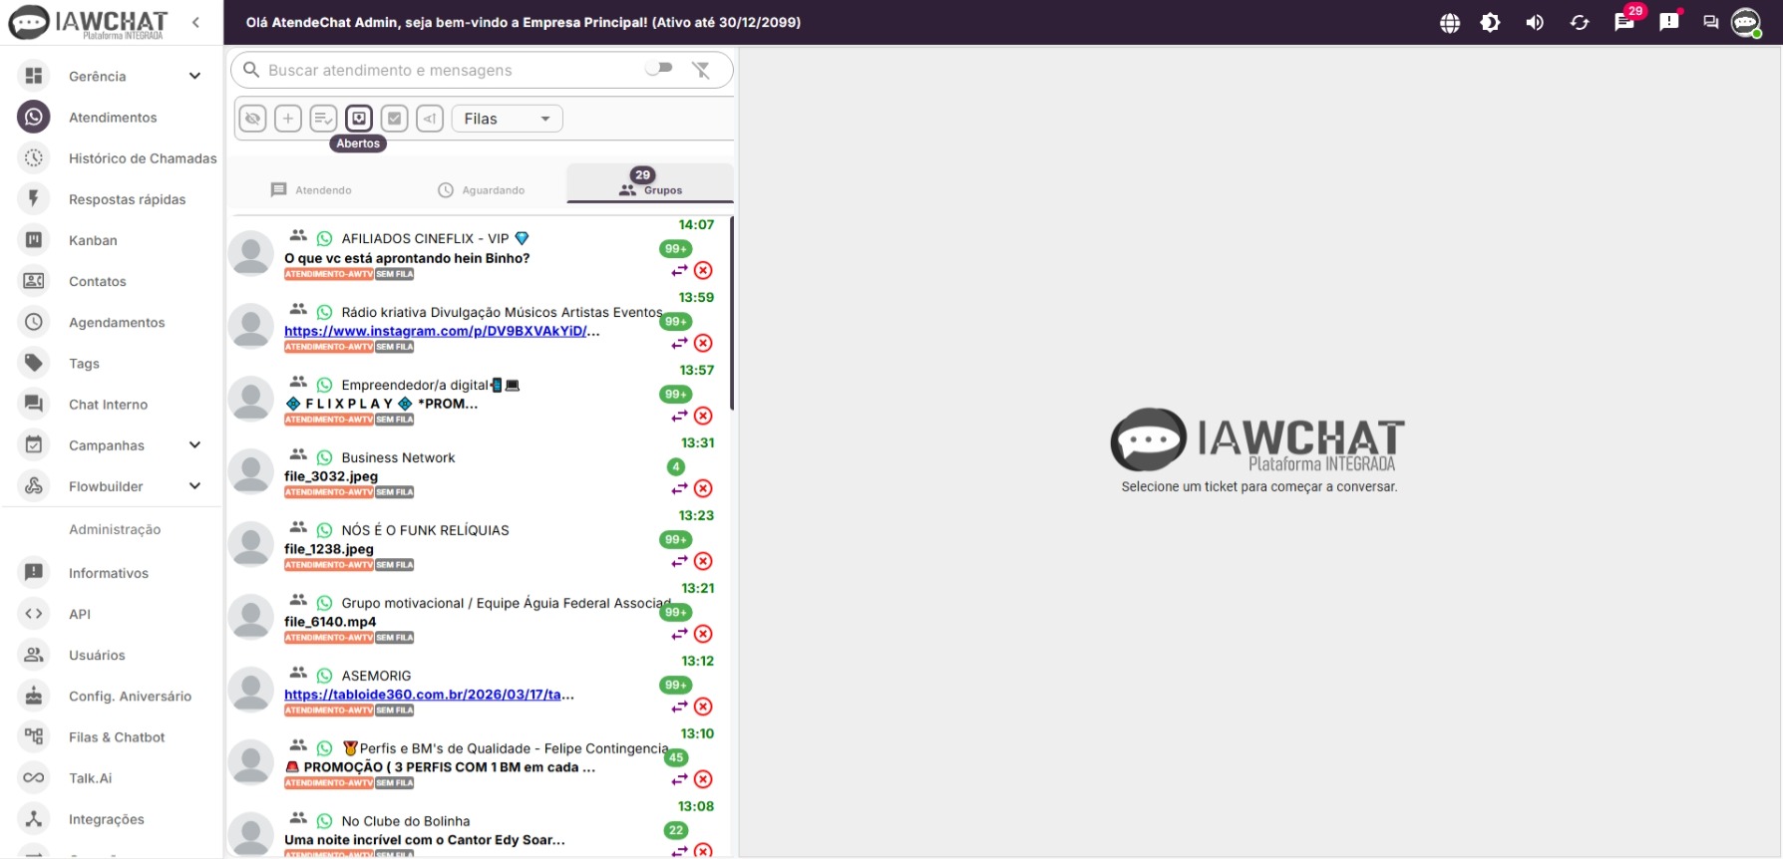The image size is (1783, 859).
Task: Open the Filas dropdown
Action: tap(507, 119)
